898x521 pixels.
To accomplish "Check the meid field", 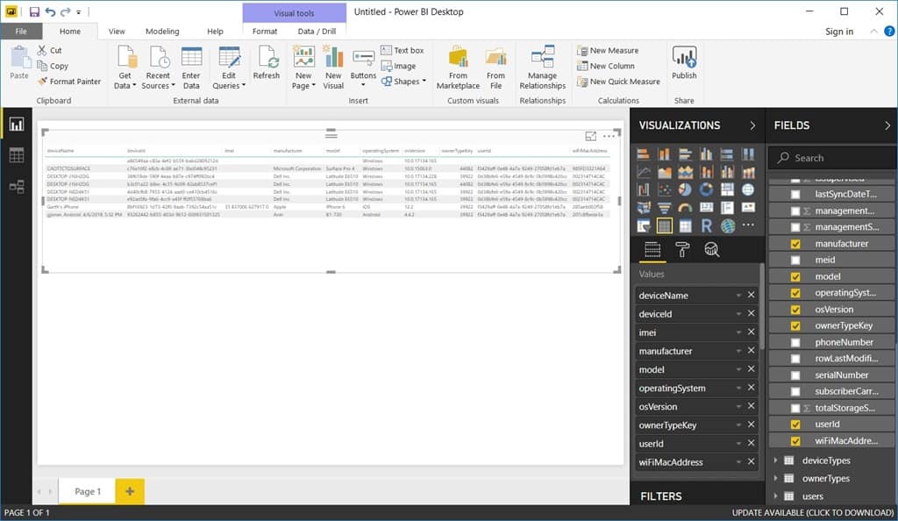I will [x=795, y=260].
